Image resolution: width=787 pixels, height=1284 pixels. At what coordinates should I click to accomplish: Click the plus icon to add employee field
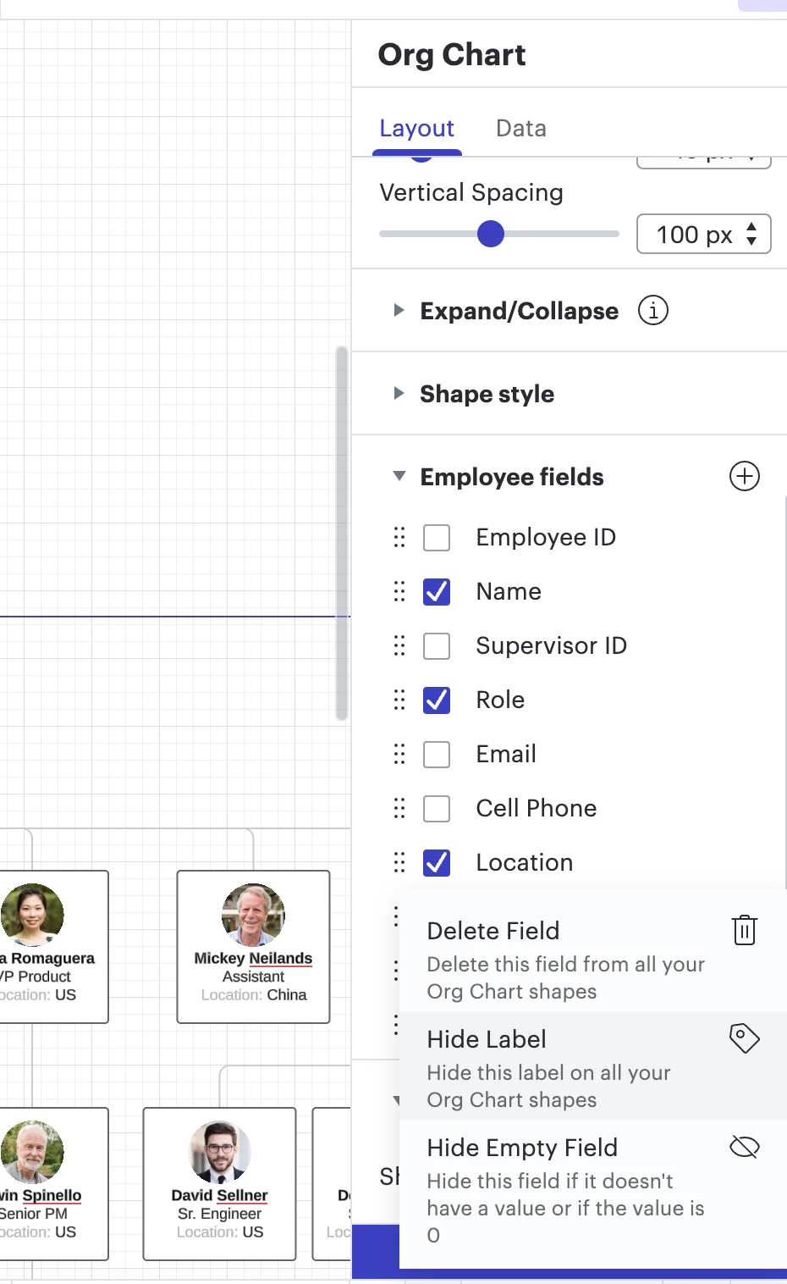(744, 476)
